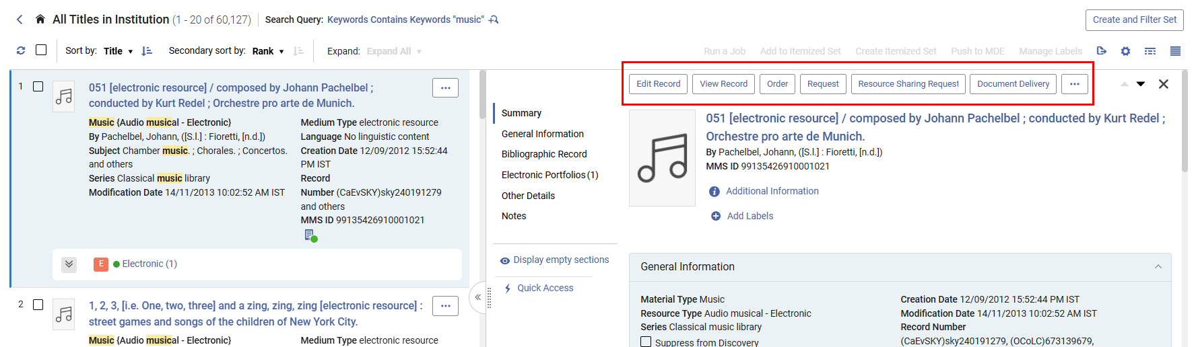Open the 051 title link in details header
Viewport: 1196px width, 347px height.
(x=935, y=127)
